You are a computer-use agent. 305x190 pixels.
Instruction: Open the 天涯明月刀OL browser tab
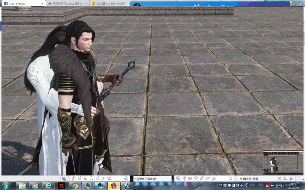(x=68, y=4)
